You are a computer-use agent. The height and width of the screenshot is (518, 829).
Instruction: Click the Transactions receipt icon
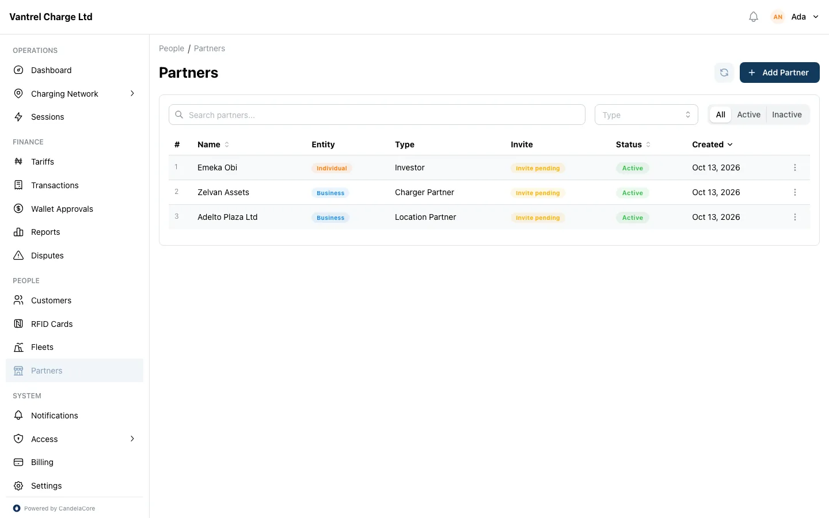18,185
